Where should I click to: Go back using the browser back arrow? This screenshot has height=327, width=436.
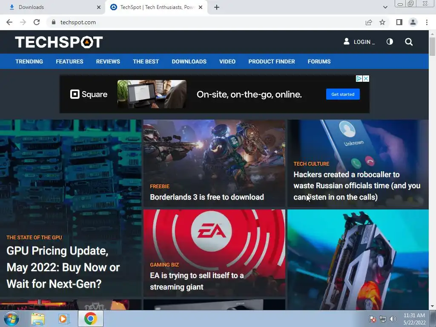tap(9, 22)
